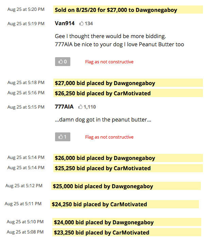Image resolution: width=209 pixels, height=241 pixels.
Task: Click the thumbs-up icon beside Van914's 134
Action: (x=82, y=23)
